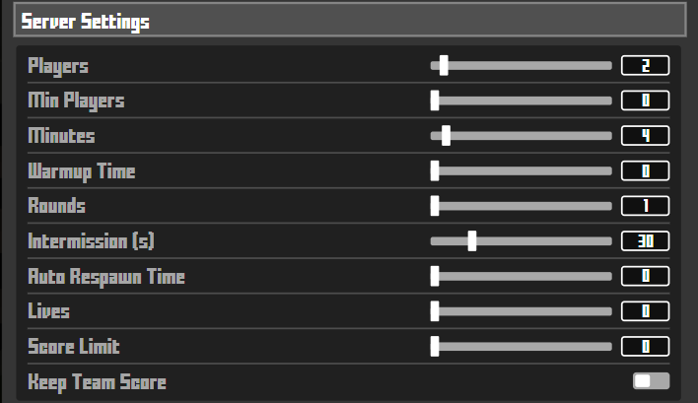
Task: Click the Min Players slider handle
Action: (x=434, y=101)
